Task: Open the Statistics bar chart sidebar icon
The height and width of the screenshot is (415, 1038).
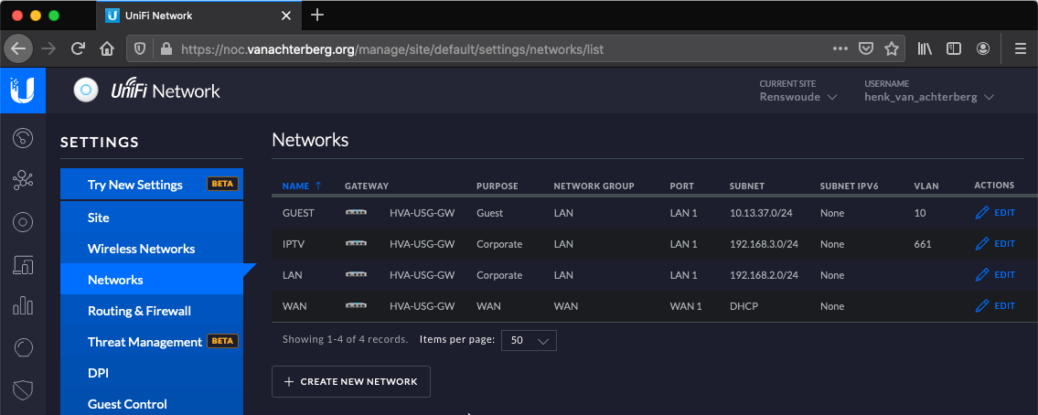Action: (x=23, y=306)
